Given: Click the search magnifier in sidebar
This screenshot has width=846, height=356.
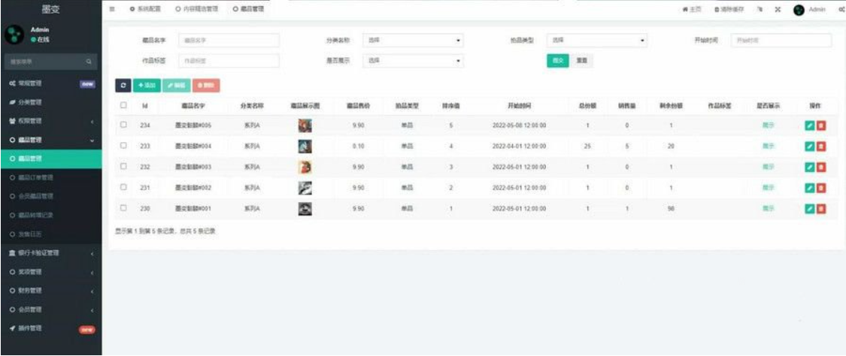Looking at the screenshot, I should point(89,62).
